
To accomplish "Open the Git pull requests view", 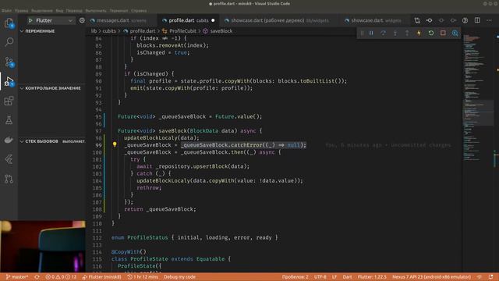I will [9, 179].
